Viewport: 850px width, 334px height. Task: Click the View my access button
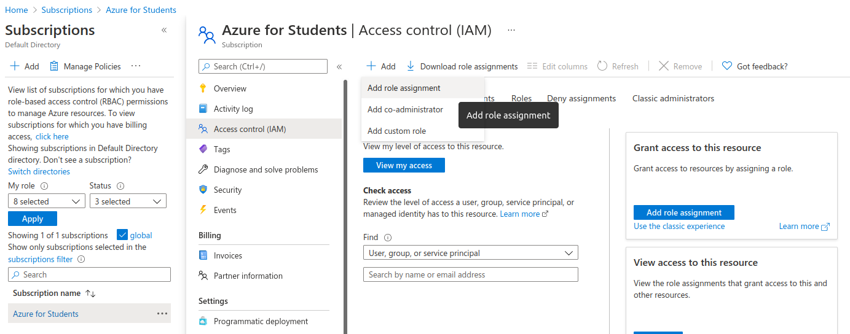pos(404,165)
